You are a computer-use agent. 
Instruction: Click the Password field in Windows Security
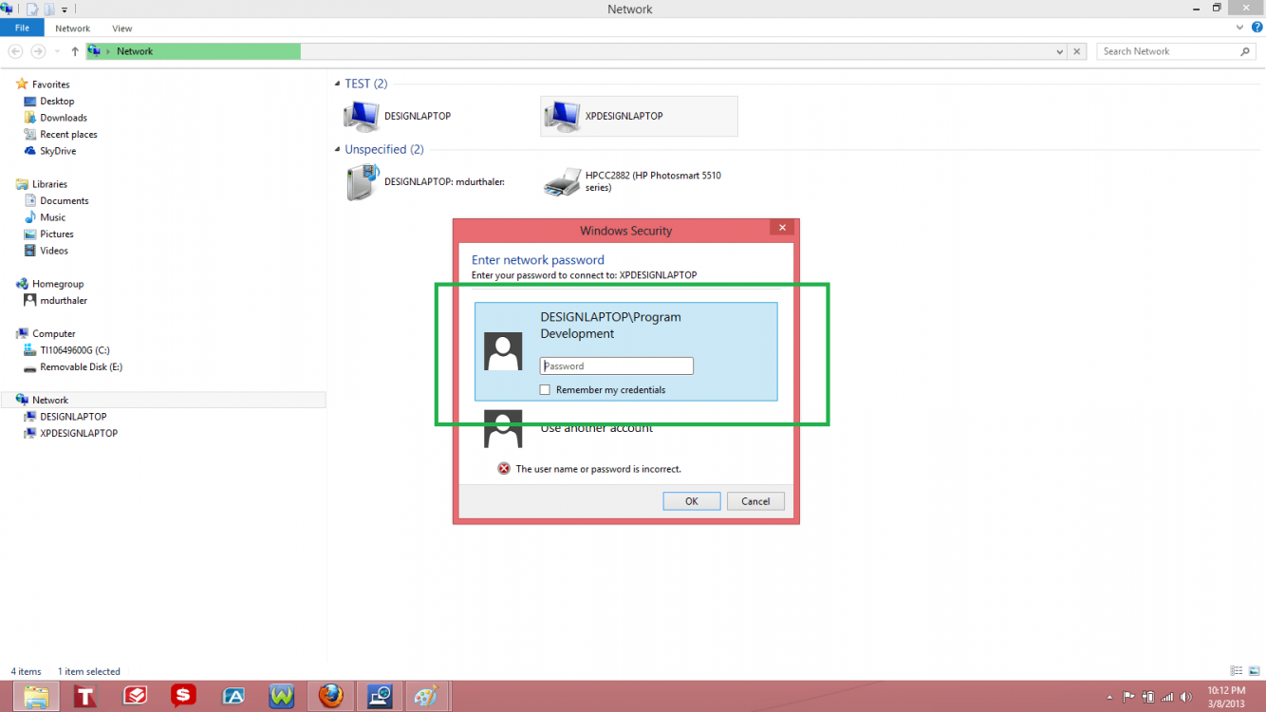point(617,365)
